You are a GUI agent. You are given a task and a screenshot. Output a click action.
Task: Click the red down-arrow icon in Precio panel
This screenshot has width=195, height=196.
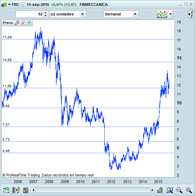[23, 23]
